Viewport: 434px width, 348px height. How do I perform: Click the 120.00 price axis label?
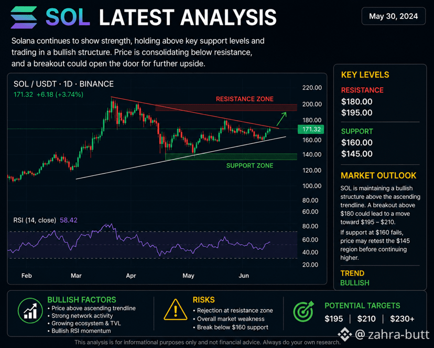[312, 171]
